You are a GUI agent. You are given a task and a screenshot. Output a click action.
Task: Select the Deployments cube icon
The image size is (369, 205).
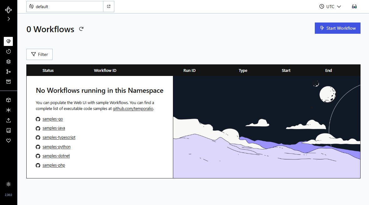point(8,100)
